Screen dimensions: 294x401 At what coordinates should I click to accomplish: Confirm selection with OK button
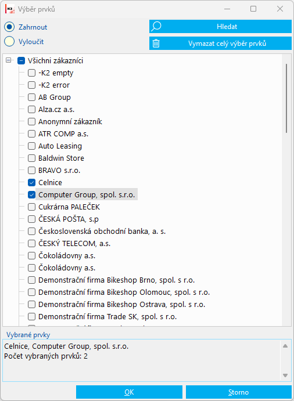click(x=129, y=392)
